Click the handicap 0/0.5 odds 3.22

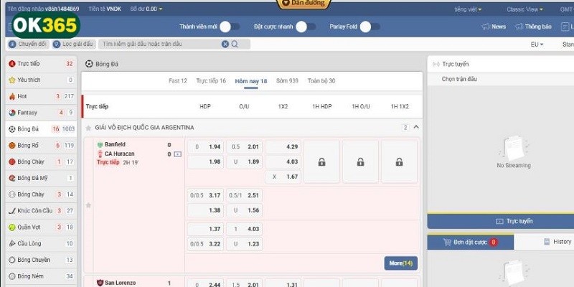click(205, 244)
